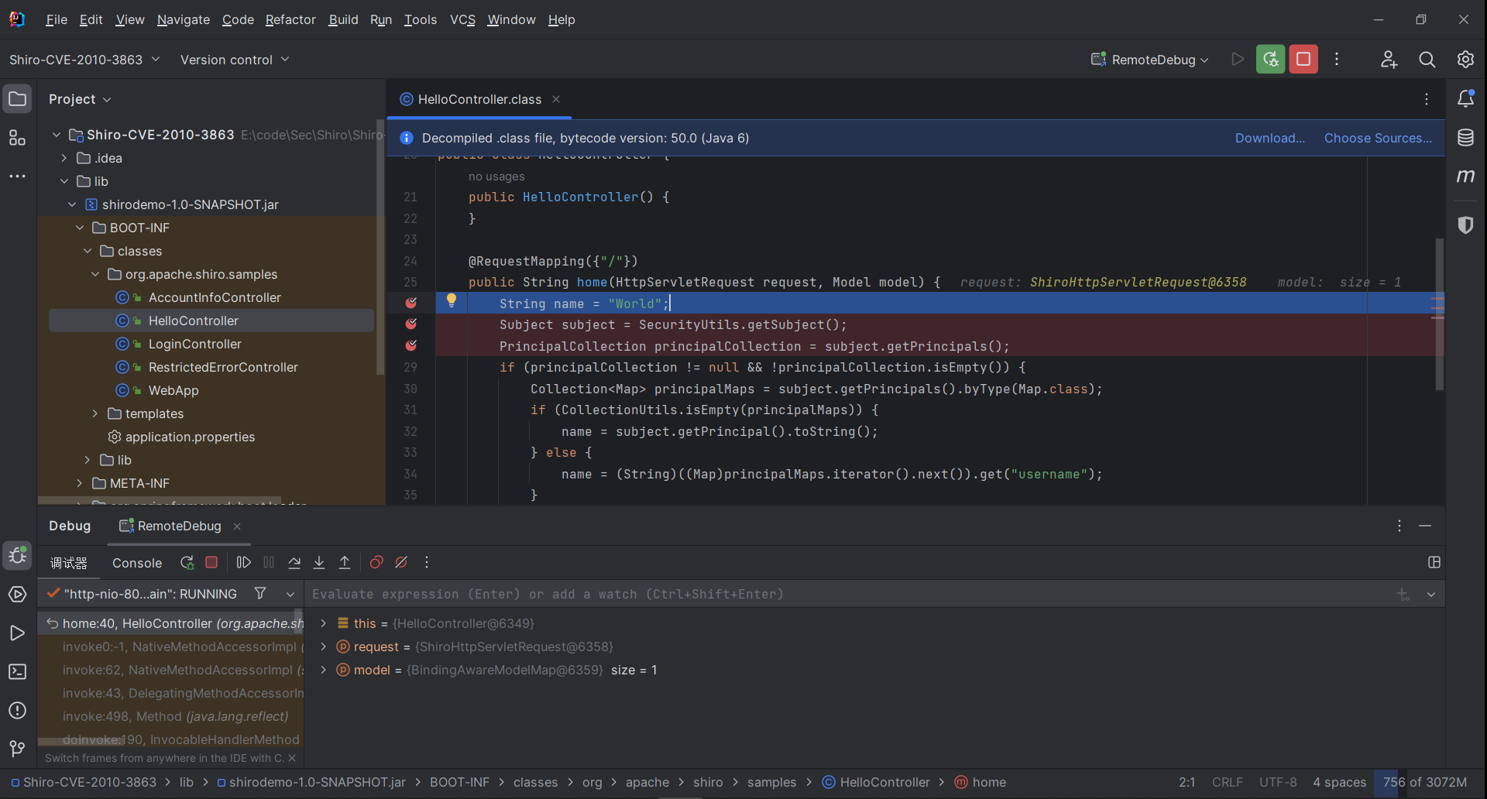
Task: Toggle breakpoint on the Subject subject line
Action: pyautogui.click(x=411, y=324)
